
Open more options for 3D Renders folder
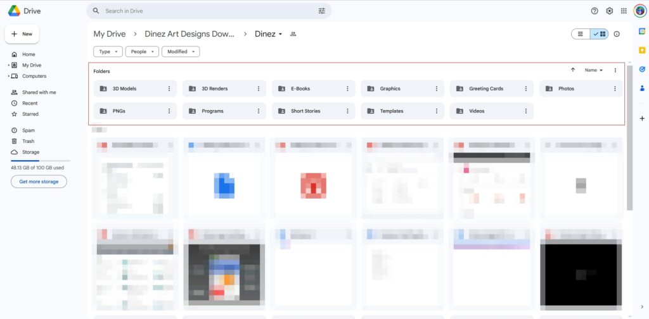point(259,89)
